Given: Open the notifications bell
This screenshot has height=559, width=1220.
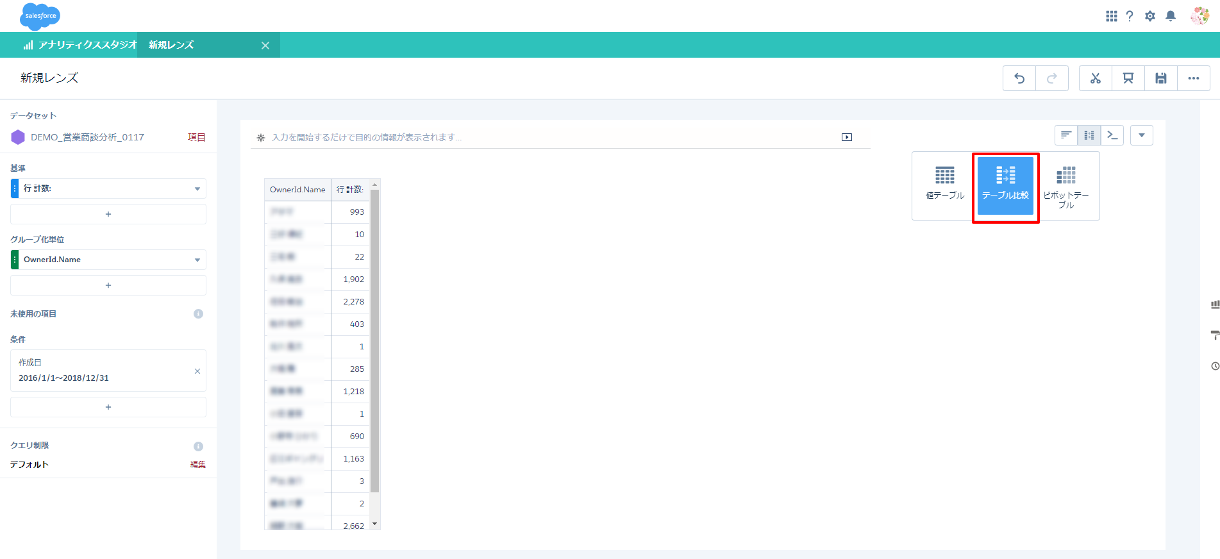Looking at the screenshot, I should pos(1170,16).
